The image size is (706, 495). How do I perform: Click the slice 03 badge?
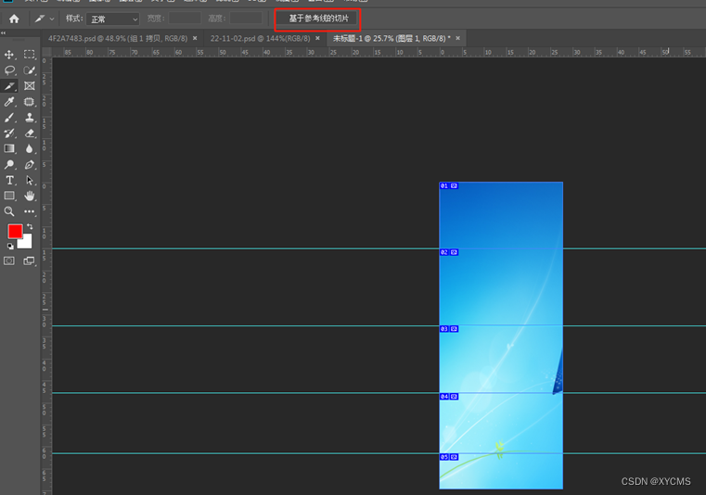coord(449,329)
